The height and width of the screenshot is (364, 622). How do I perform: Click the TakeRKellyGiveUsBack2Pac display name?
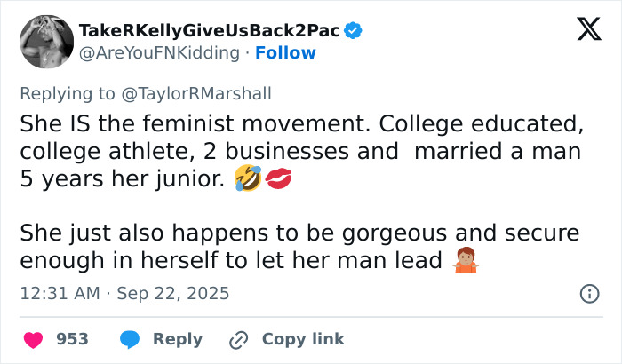pos(210,31)
